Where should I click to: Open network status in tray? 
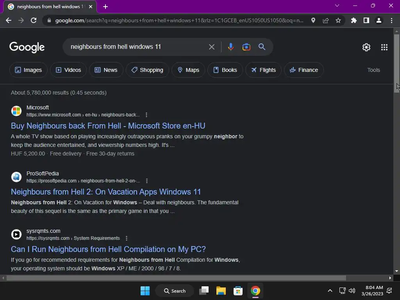coord(342,291)
